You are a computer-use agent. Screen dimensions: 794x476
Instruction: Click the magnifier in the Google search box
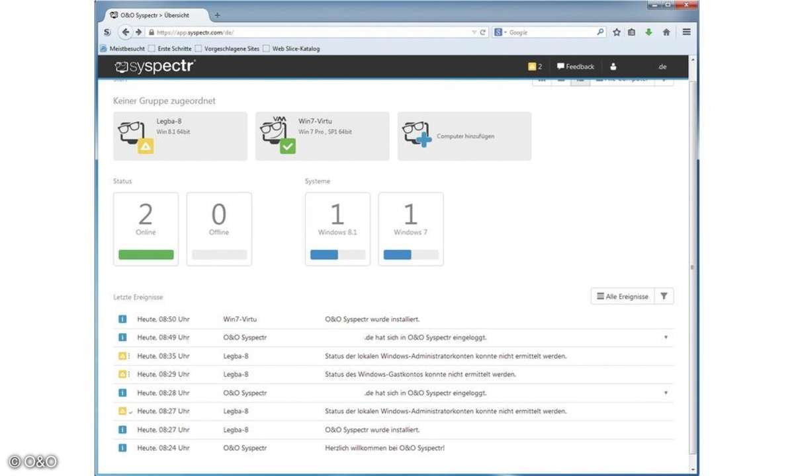tap(600, 32)
